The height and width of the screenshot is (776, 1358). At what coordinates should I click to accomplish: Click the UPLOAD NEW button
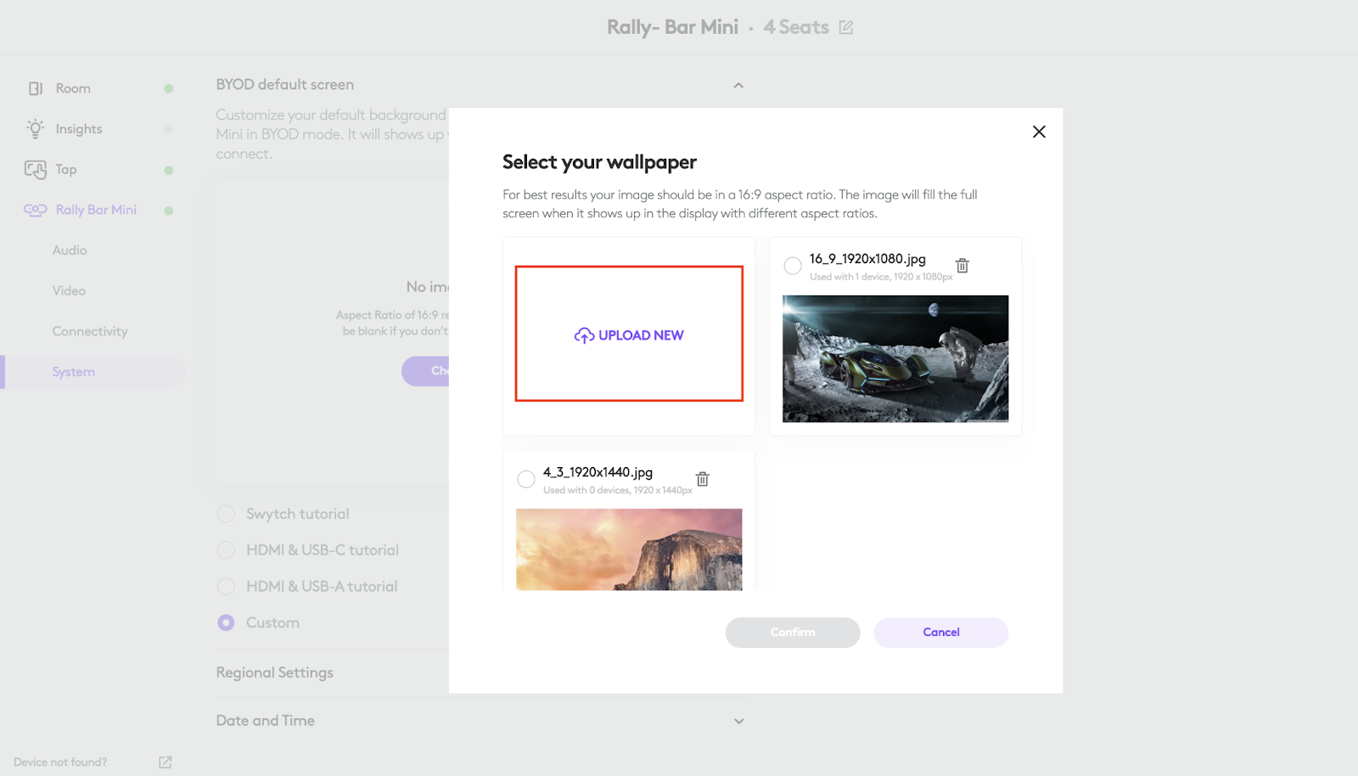[x=628, y=335]
